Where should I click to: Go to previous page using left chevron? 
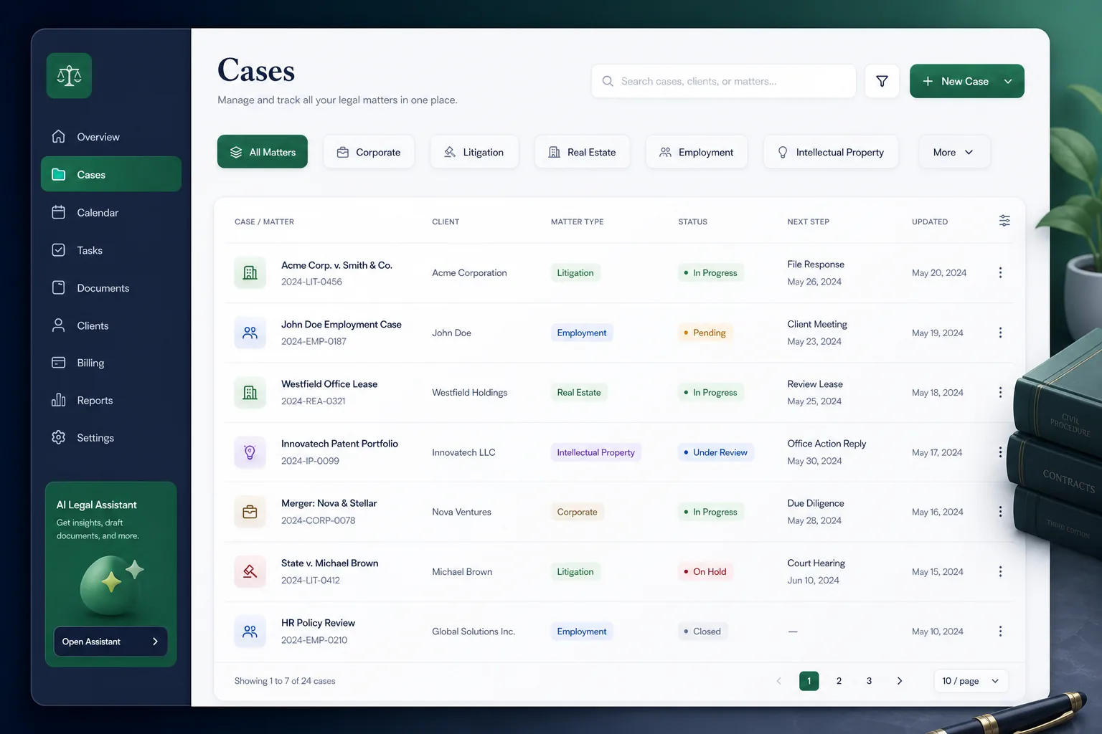[x=778, y=681]
